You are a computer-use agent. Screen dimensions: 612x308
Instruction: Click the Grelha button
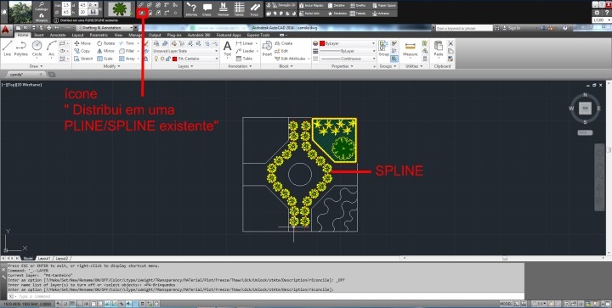[358, 5]
